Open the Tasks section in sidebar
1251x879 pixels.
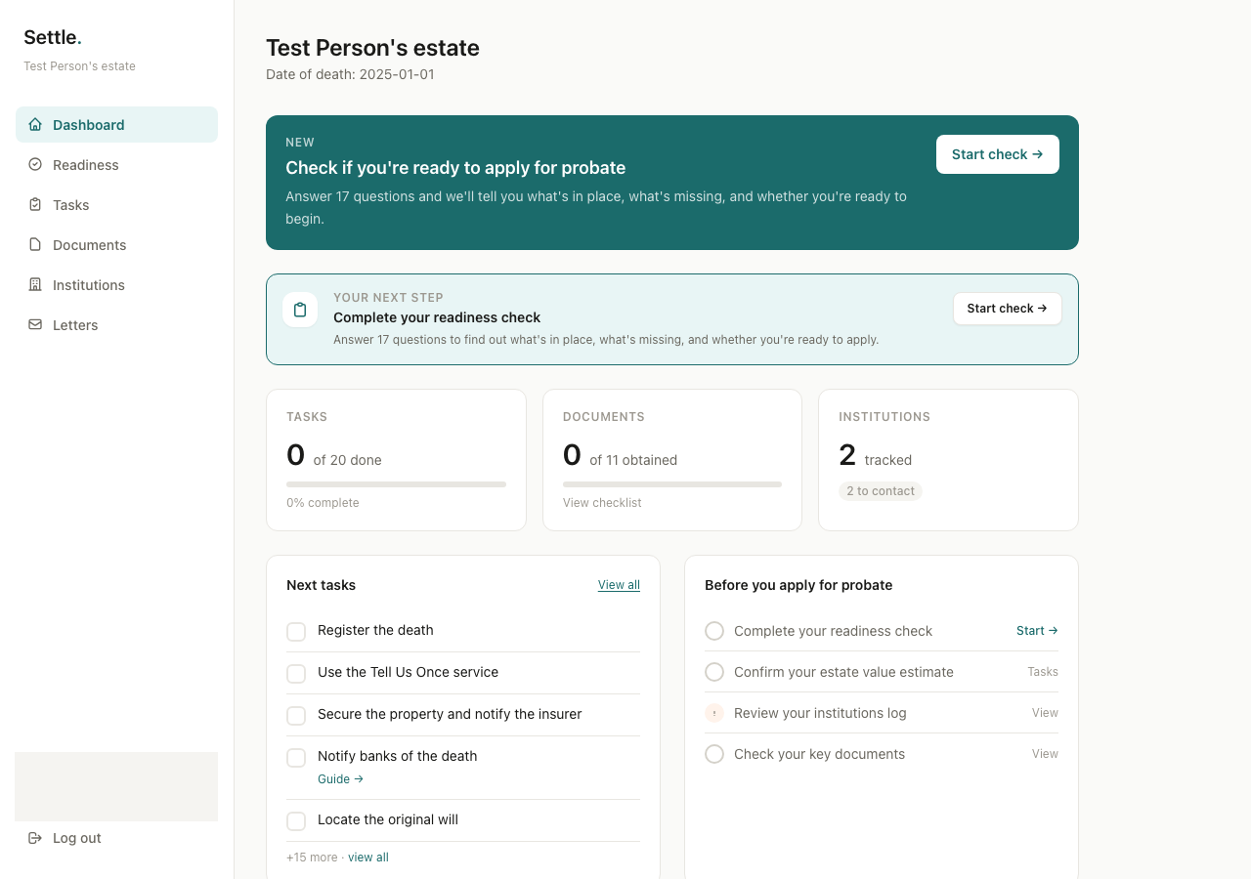[116, 204]
